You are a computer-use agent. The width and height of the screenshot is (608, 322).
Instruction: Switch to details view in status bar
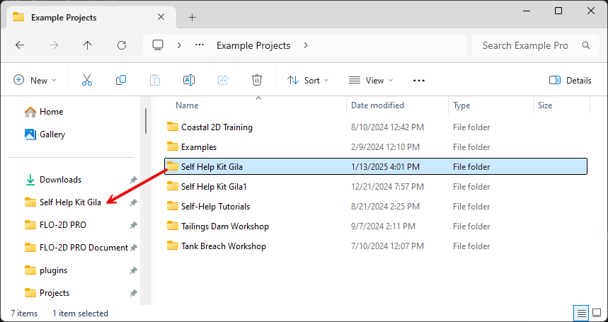click(581, 313)
